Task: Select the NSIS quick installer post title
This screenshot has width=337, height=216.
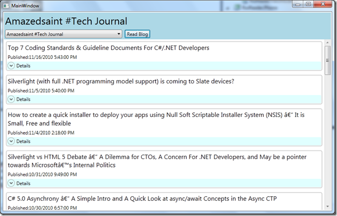Action: 156,119
